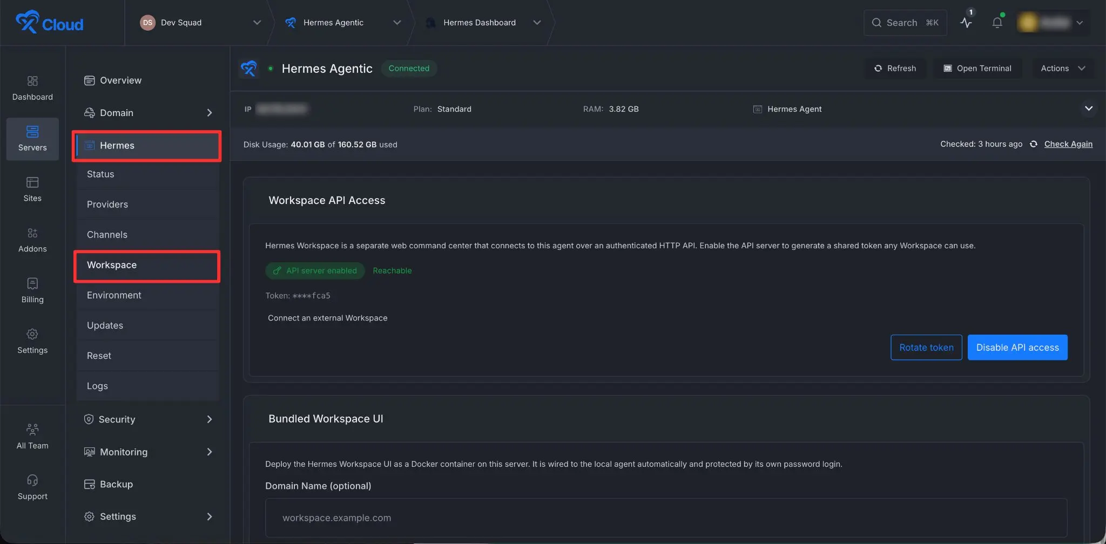Click the refresh icon beside Check Again
Image resolution: width=1106 pixels, height=544 pixels.
1033,144
